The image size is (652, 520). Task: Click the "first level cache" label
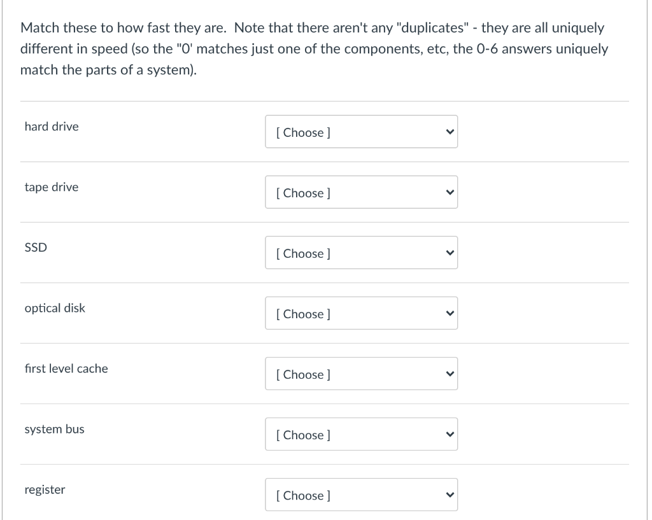[x=66, y=369]
